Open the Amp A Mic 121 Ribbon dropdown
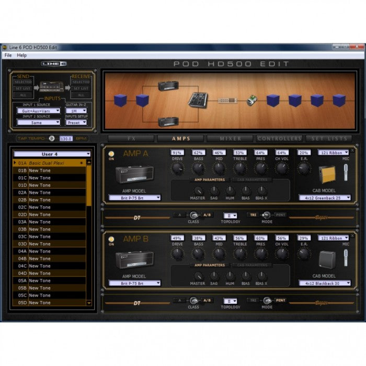This screenshot has height=366, width=366. click(334, 153)
